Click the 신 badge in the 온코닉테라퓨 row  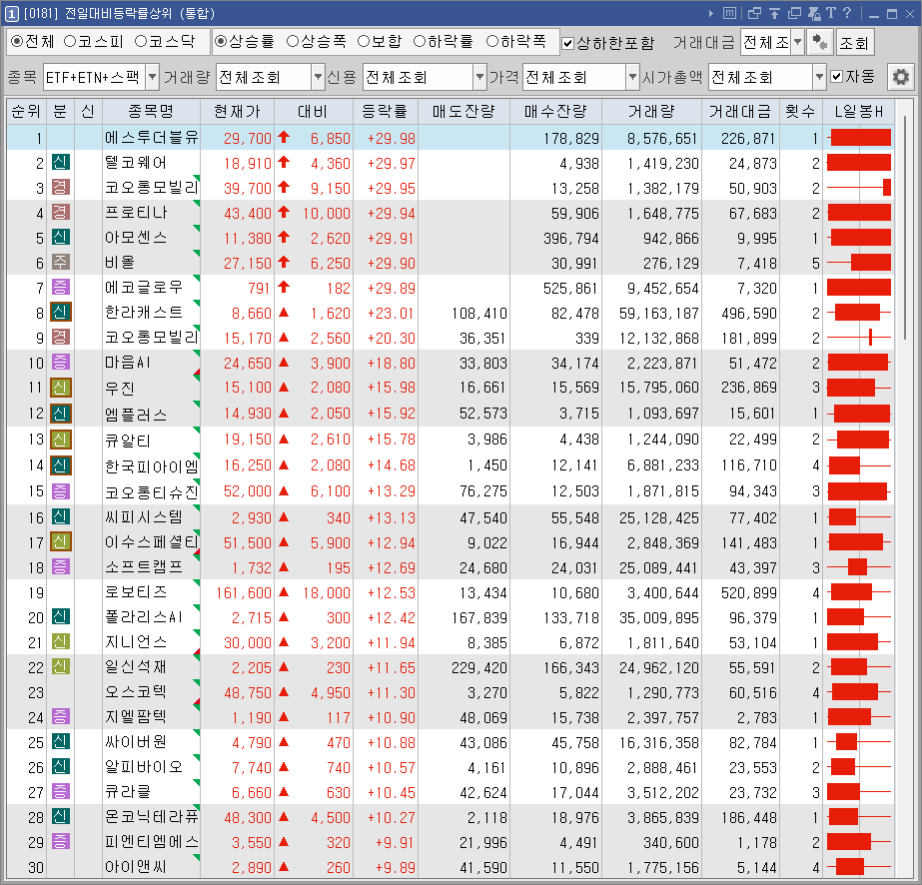tap(61, 816)
